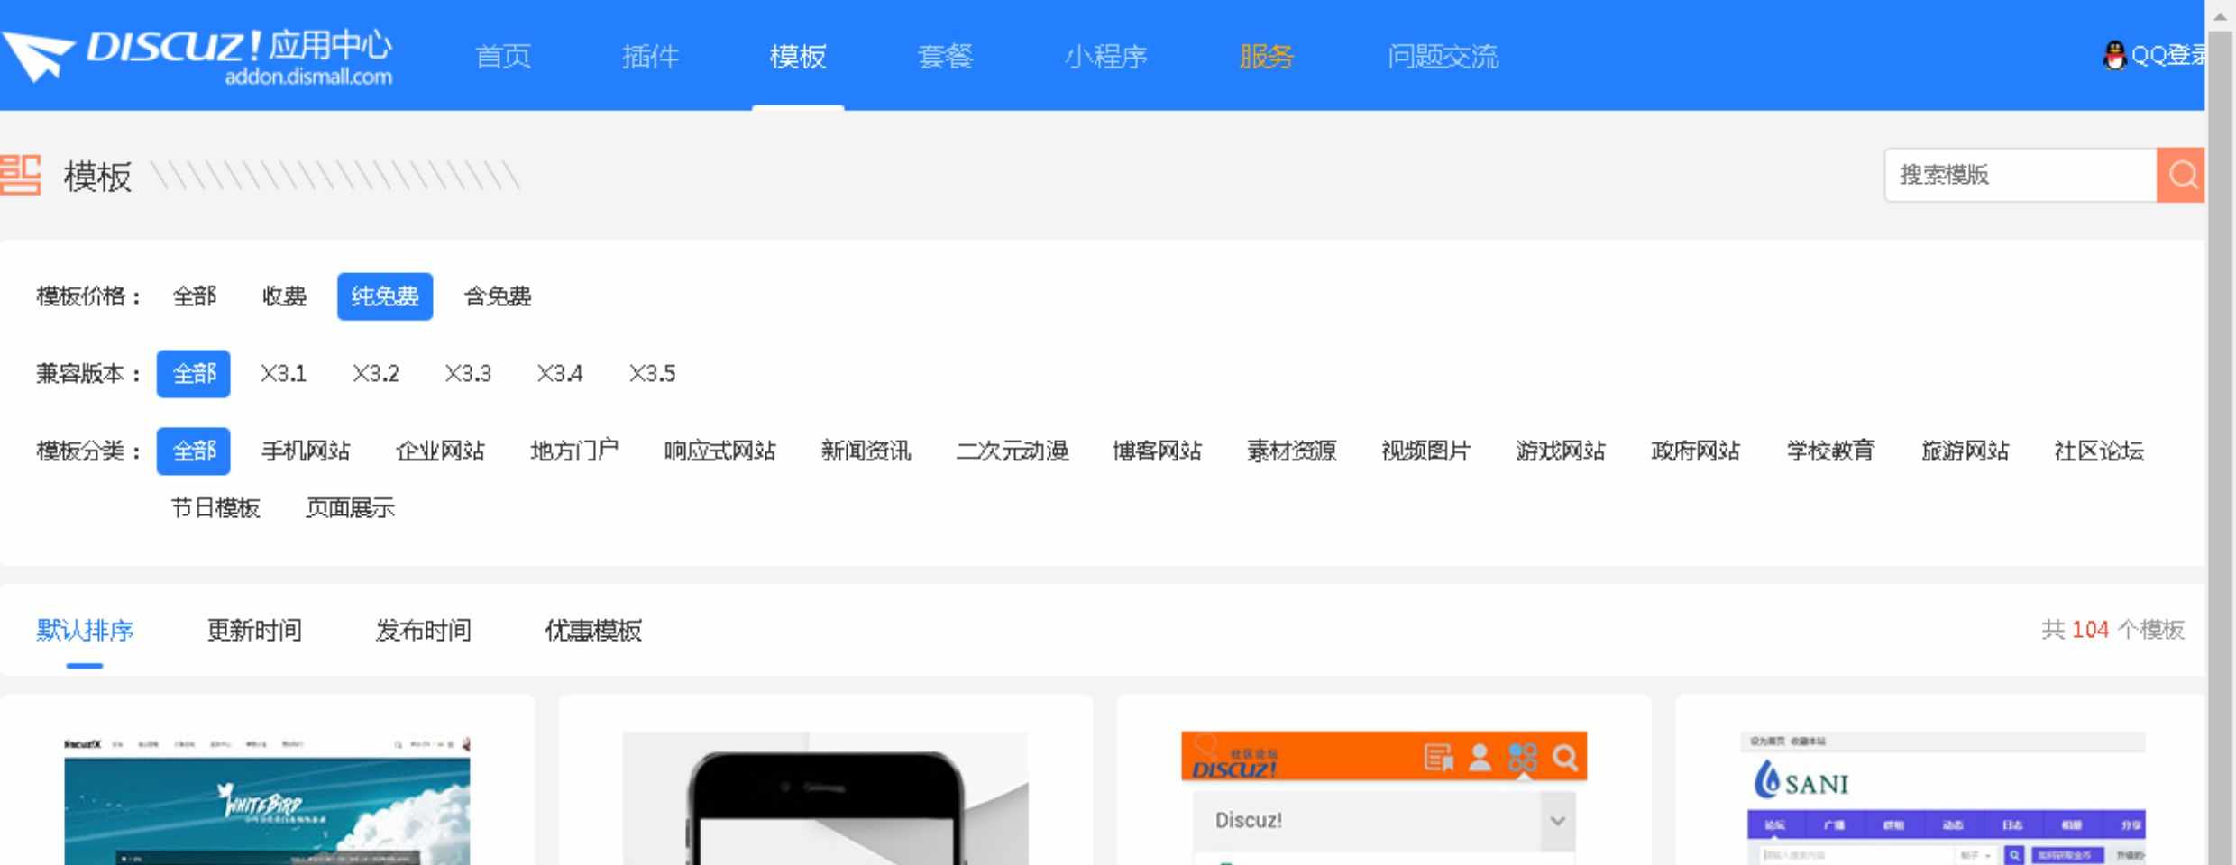Open the black phone template thumbnail
The image size is (2236, 865).
825,798
